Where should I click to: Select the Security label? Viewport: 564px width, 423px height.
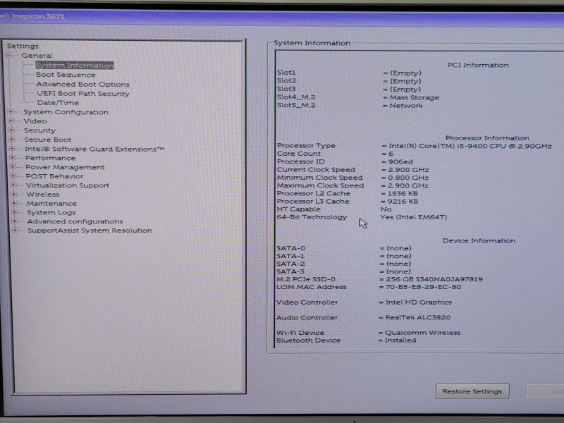39,130
